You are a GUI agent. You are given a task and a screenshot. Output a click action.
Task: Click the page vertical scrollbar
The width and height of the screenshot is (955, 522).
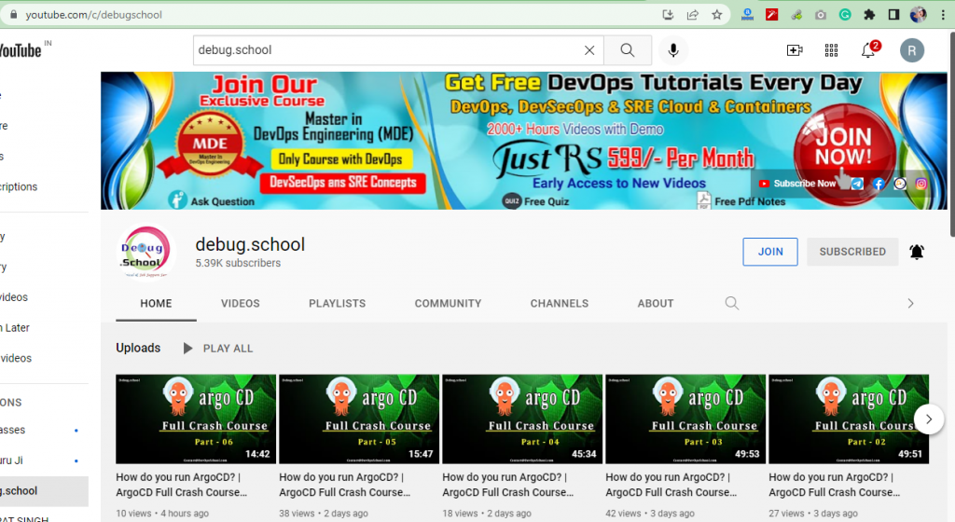tap(951, 134)
